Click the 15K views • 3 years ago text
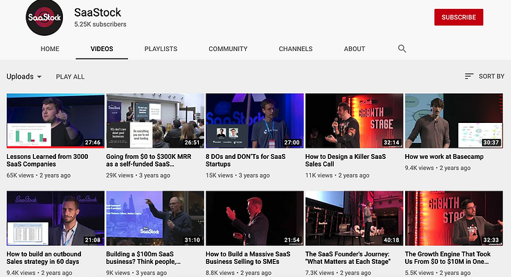This screenshot has height=277, width=511. coord(237,175)
